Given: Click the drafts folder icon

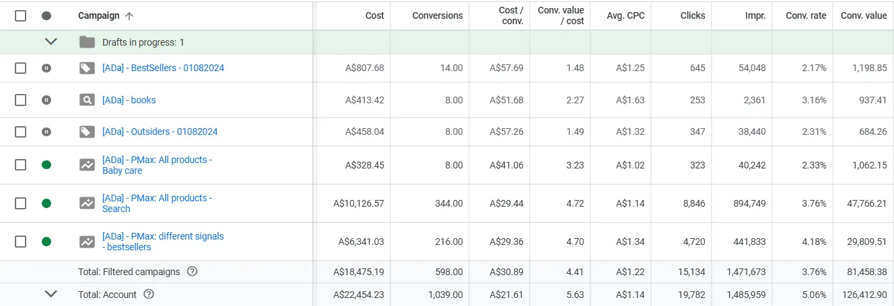Looking at the screenshot, I should (87, 42).
